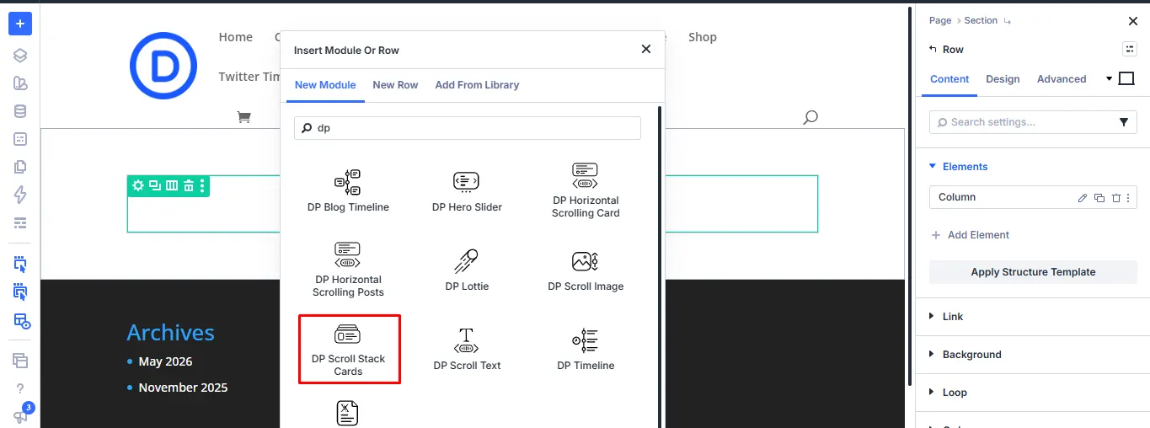Screen dimensions: 1150x428
Task: Insert the DP Hero Slider module
Action: pyautogui.click(x=467, y=190)
